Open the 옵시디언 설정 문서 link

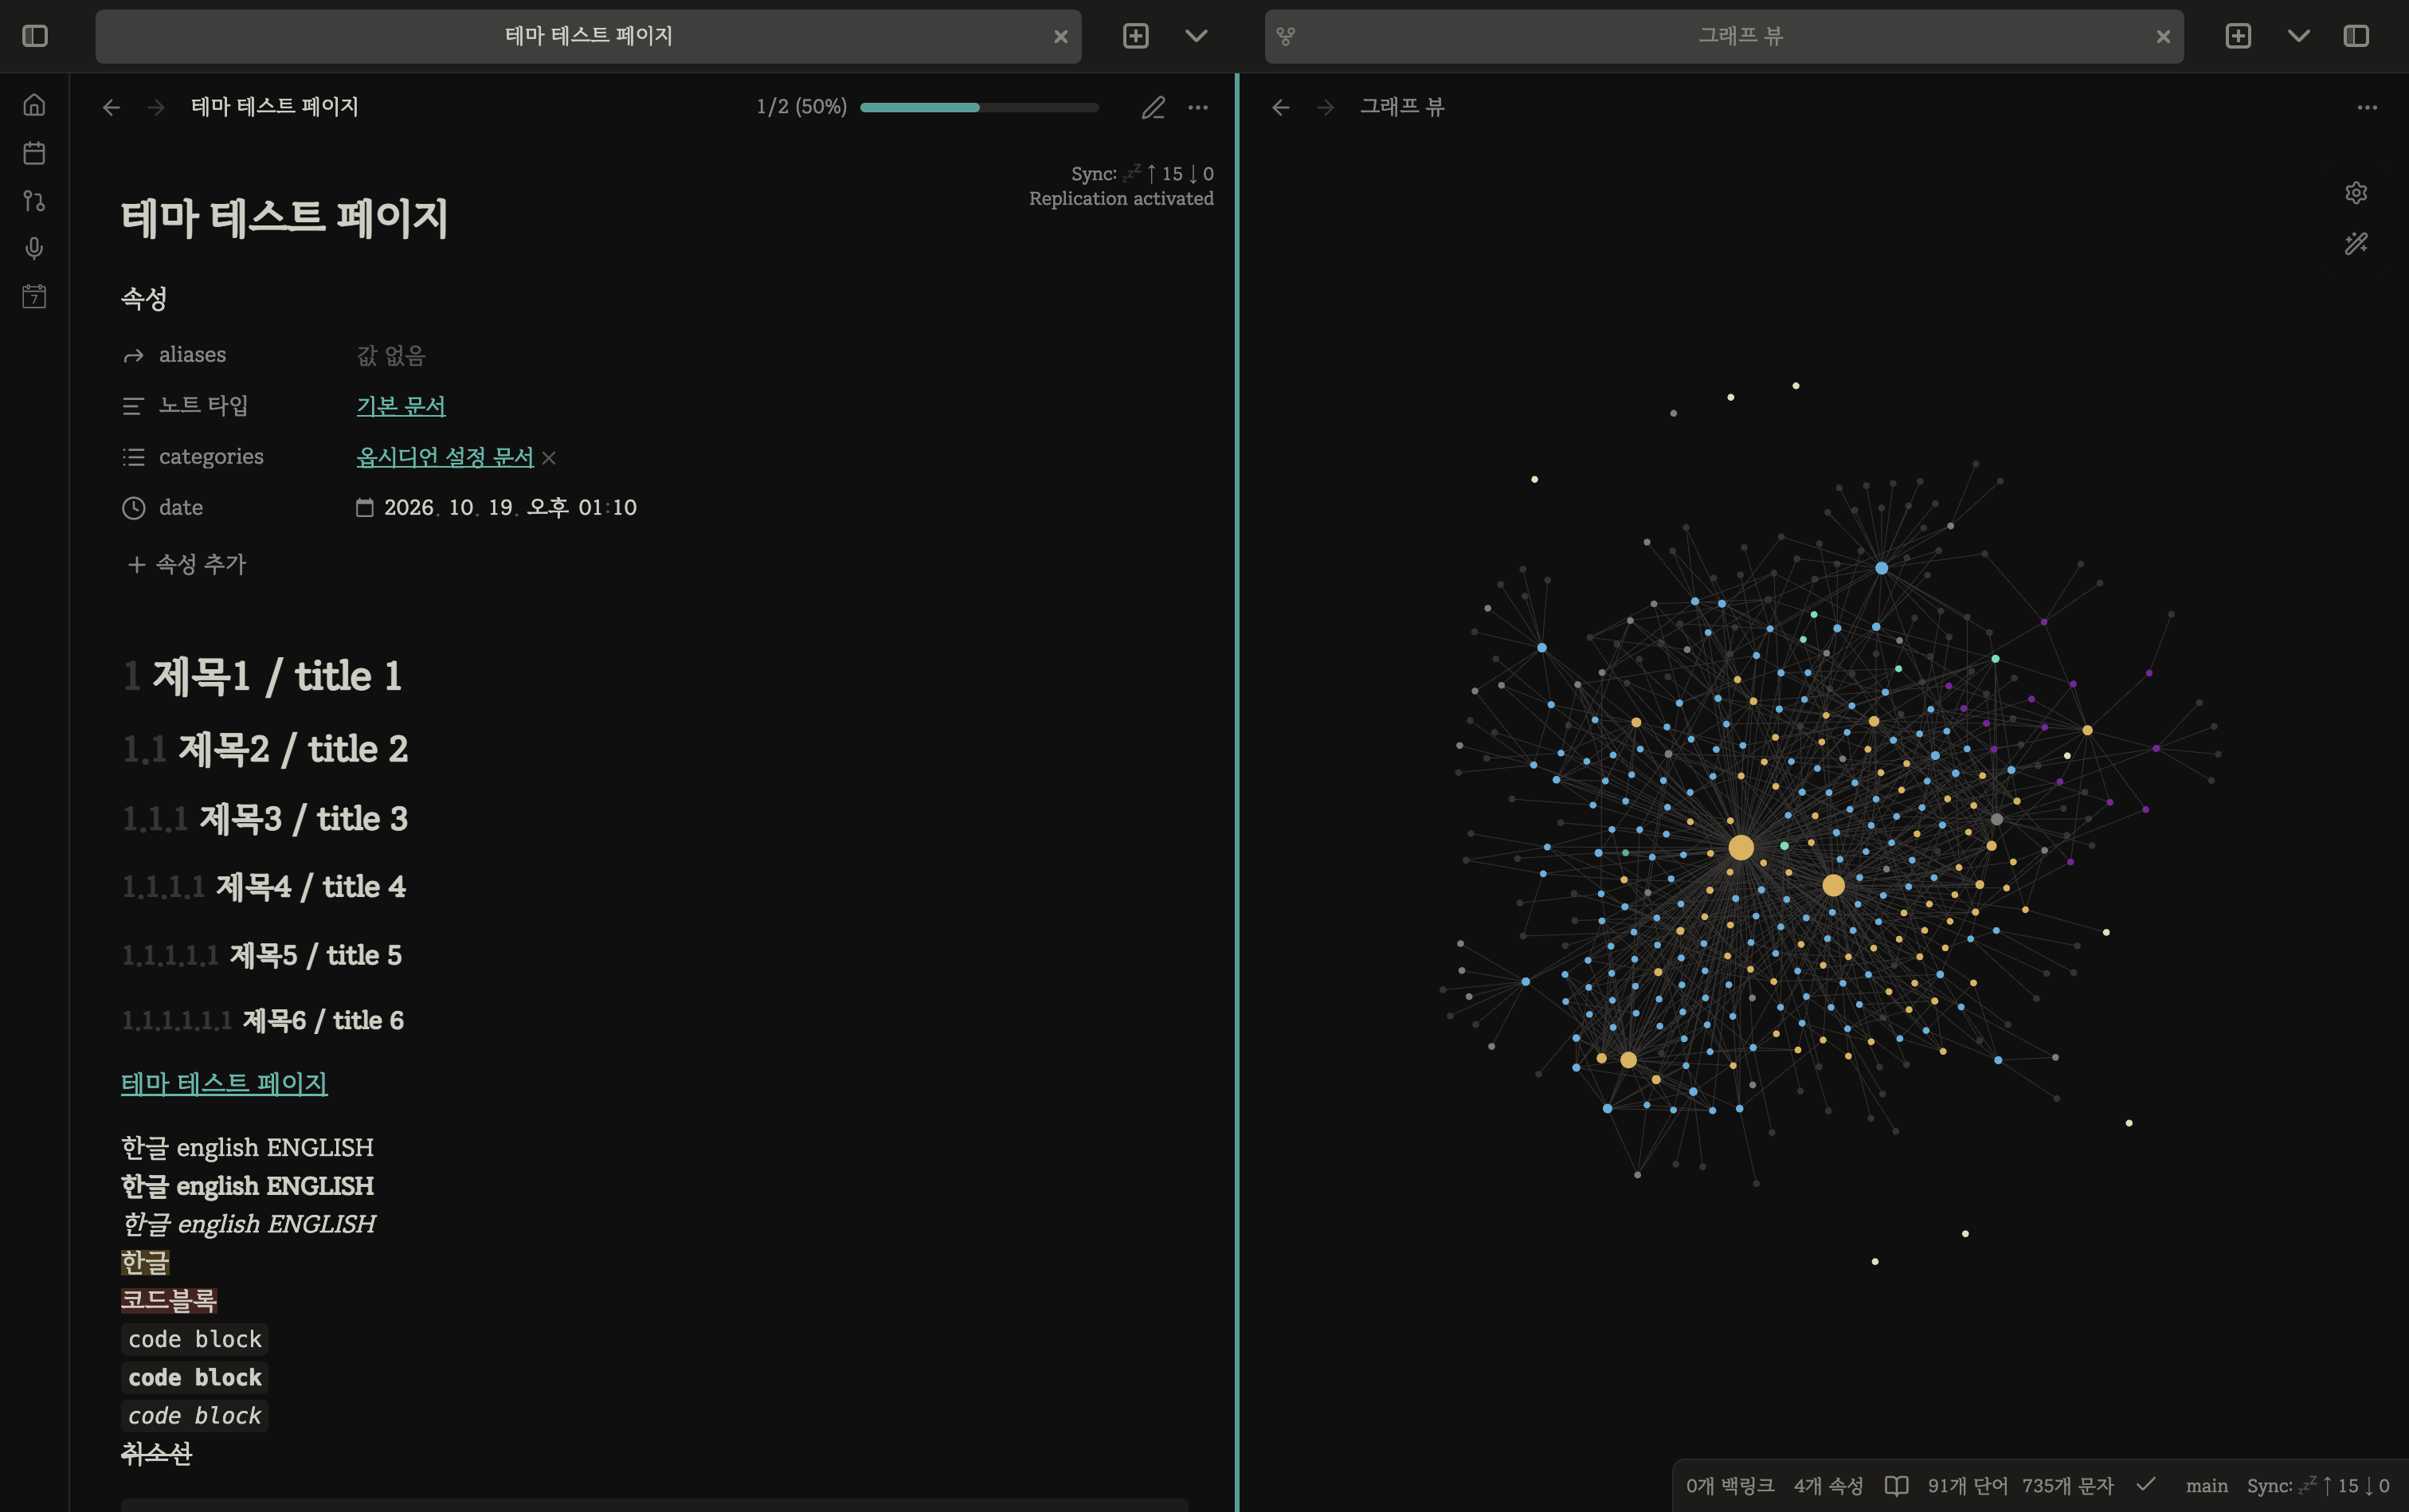pos(445,456)
